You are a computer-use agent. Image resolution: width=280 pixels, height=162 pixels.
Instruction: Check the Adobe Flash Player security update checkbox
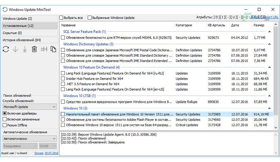pyautogui.click(x=63, y=119)
